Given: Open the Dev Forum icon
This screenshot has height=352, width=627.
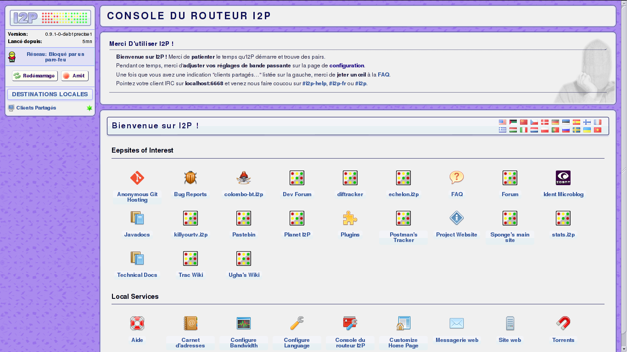Looking at the screenshot, I should point(297,177).
